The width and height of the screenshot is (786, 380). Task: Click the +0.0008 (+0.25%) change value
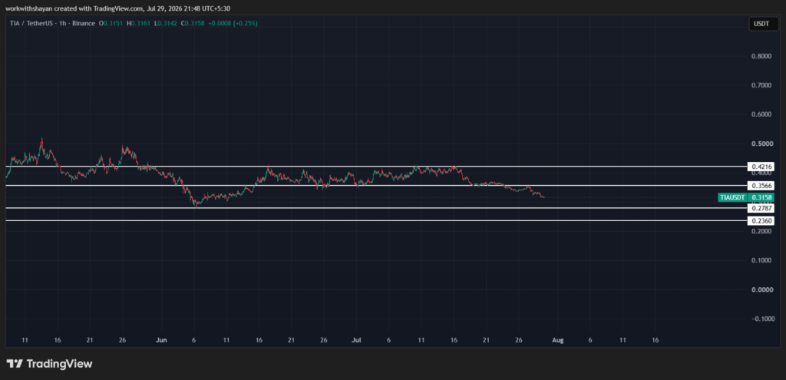click(x=232, y=23)
